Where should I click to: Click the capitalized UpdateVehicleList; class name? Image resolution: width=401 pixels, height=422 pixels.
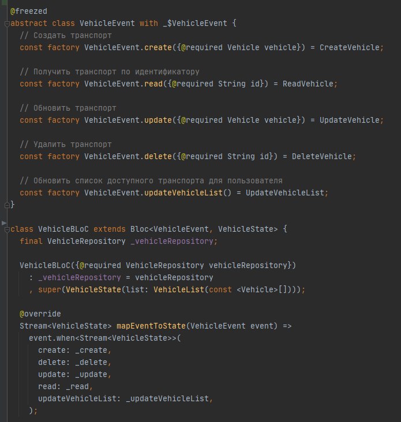287,193
